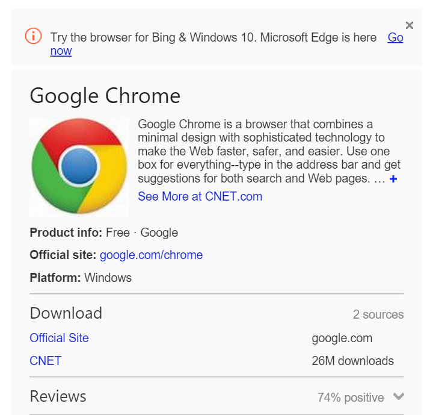Image resolution: width=433 pixels, height=415 pixels.
Task: Click the Reviews section heading
Action: pos(58,396)
